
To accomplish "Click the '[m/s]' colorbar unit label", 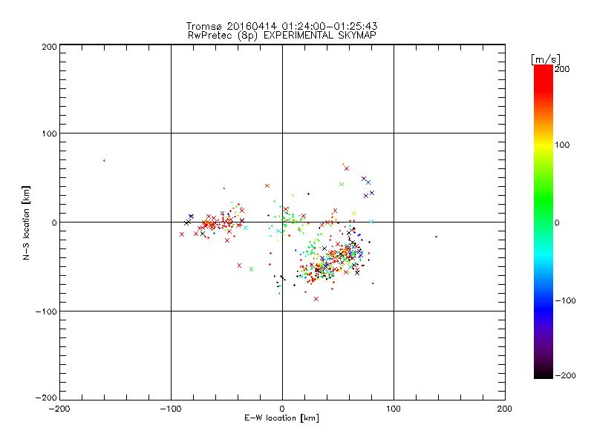I will tap(546, 59).
